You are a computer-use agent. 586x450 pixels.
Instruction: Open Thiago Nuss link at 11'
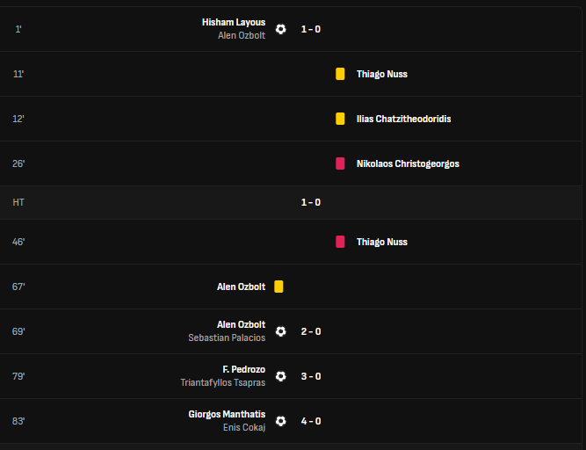(382, 74)
